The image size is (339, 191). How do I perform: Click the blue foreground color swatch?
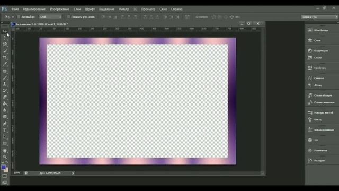(3, 167)
